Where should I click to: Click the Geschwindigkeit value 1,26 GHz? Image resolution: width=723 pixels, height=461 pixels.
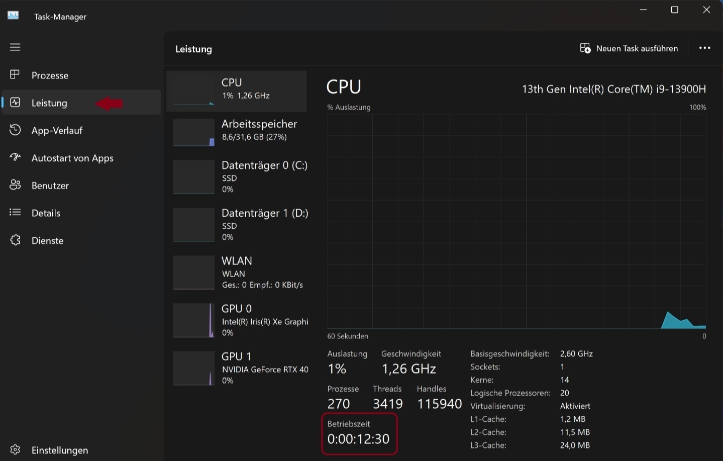click(x=409, y=369)
